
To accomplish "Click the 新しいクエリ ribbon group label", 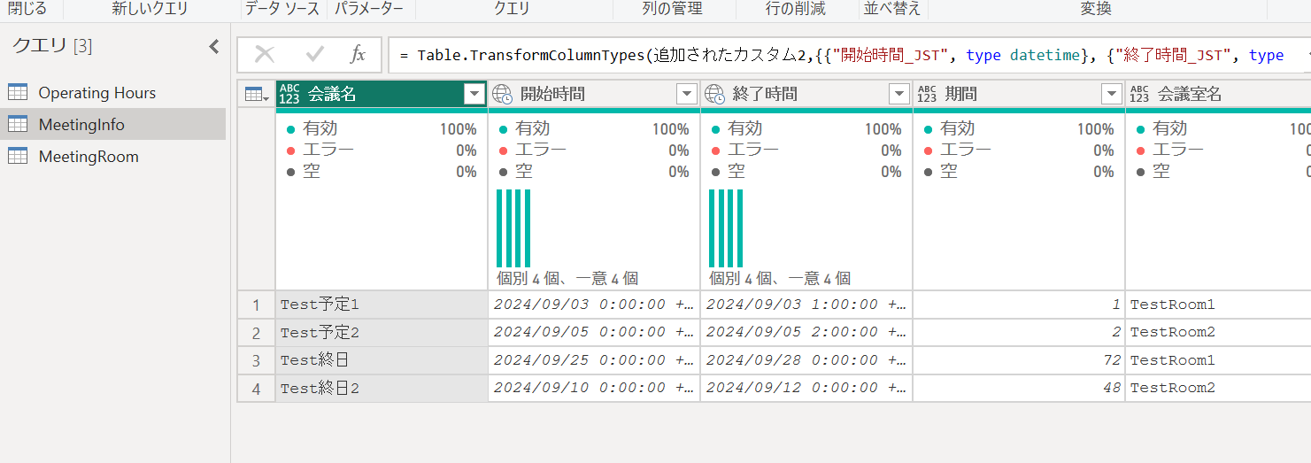I will click(x=150, y=9).
